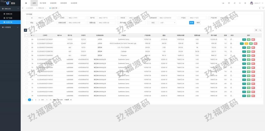Tick the checkbox for order row id 84

(27, 39)
